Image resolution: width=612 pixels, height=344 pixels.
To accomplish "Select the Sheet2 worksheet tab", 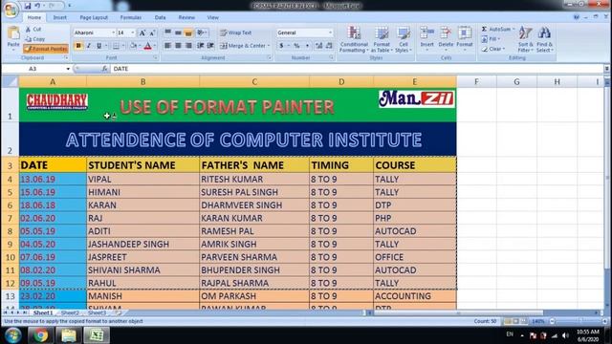I will [x=70, y=312].
